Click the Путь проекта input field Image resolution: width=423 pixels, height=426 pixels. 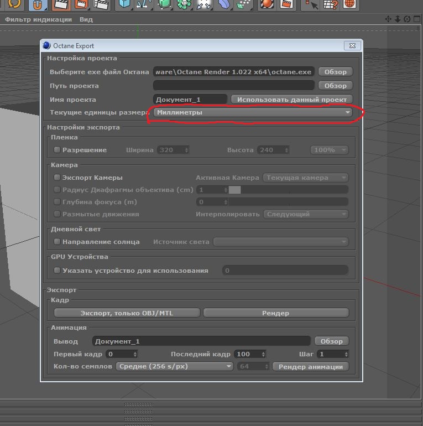pos(233,85)
